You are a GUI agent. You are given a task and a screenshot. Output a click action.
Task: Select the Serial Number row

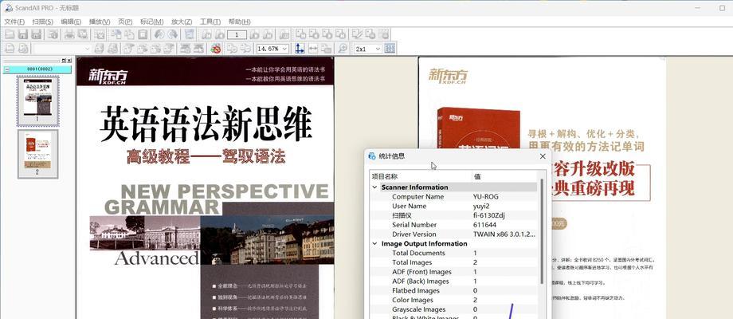pos(453,225)
